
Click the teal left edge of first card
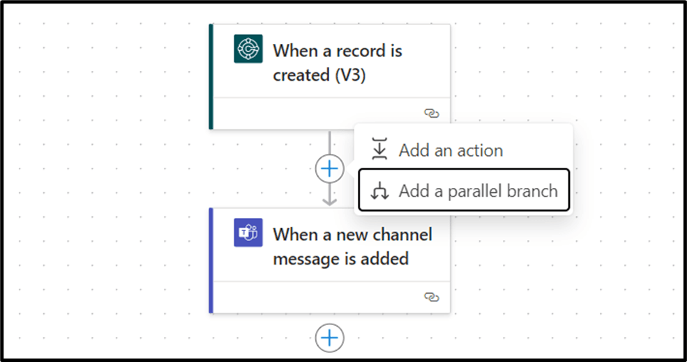(x=211, y=77)
